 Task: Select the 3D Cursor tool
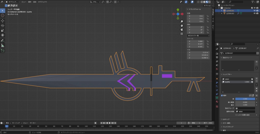tap(3, 15)
